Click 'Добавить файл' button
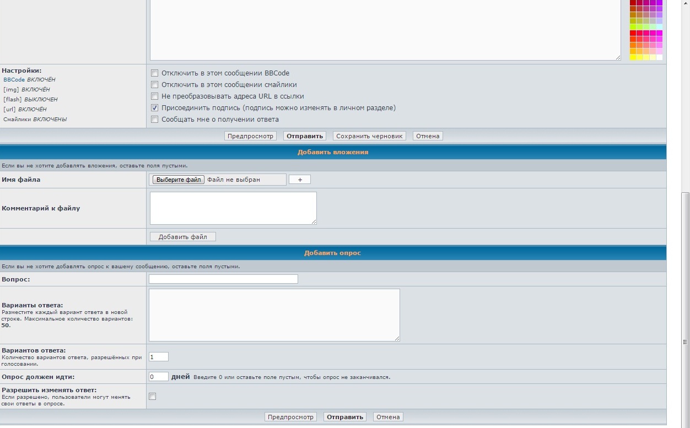Image resolution: width=690 pixels, height=428 pixels. pos(183,237)
